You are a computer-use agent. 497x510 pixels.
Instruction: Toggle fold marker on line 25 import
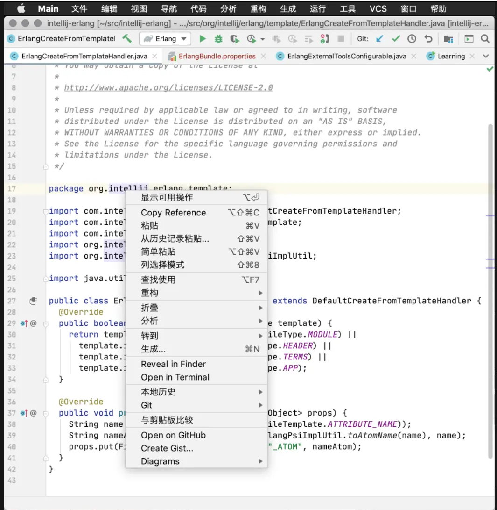[x=45, y=279]
